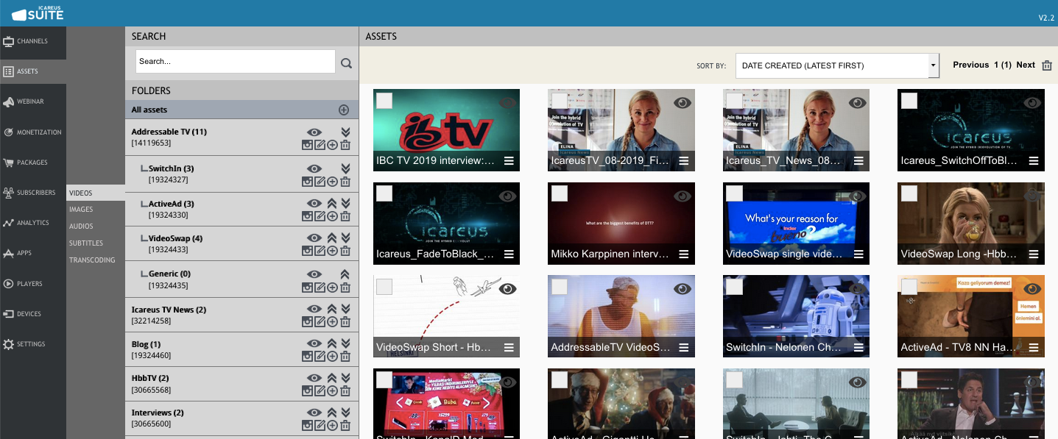Check the Mikko Karppinen interview checkbox
1058x439 pixels.
(560, 193)
